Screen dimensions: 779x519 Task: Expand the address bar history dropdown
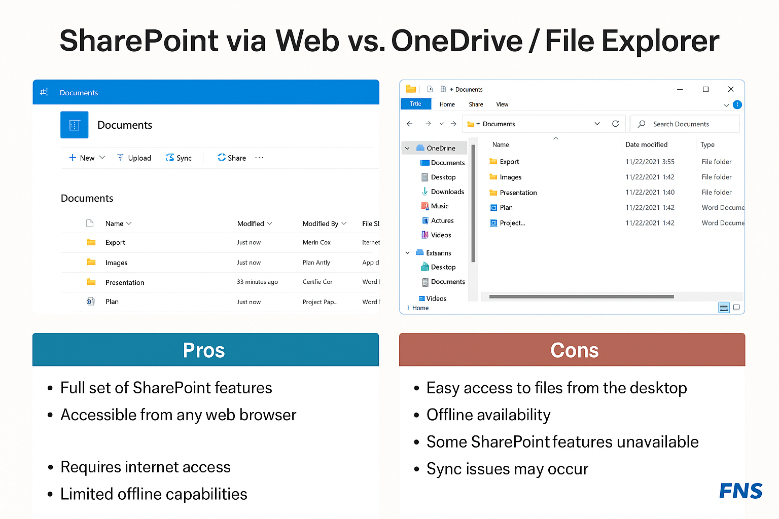click(597, 124)
